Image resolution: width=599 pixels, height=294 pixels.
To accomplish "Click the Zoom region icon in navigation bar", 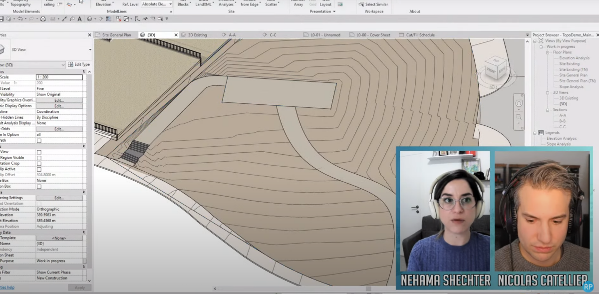I will click(519, 117).
